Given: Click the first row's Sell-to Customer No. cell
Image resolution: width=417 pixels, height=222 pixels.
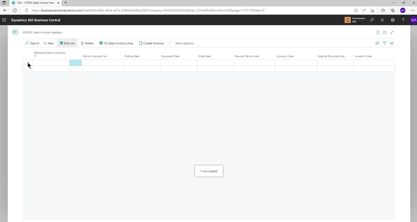Looking at the screenshot, I should pyautogui.click(x=102, y=63).
